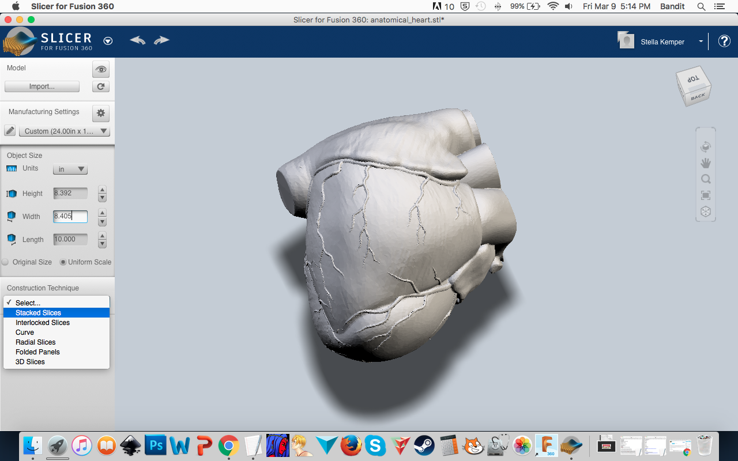Click the Height dimension icon
This screenshot has height=461, width=738.
12,194
